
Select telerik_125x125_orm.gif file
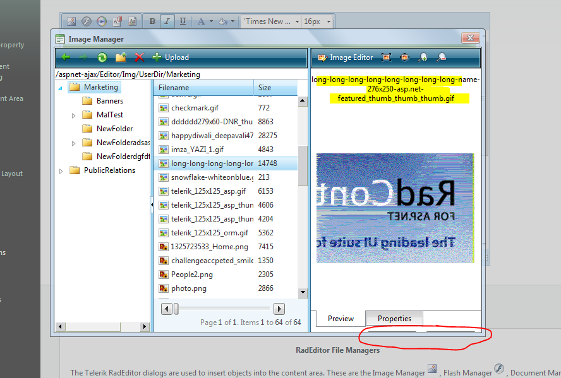226,233
